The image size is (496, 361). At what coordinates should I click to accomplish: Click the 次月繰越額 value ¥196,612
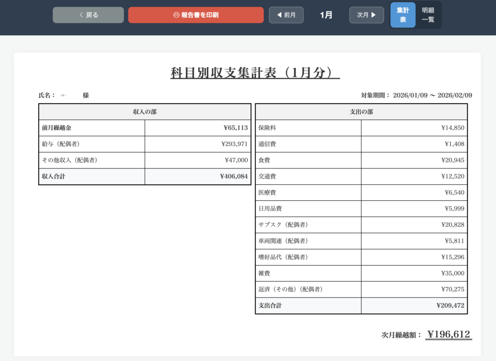[449, 334]
